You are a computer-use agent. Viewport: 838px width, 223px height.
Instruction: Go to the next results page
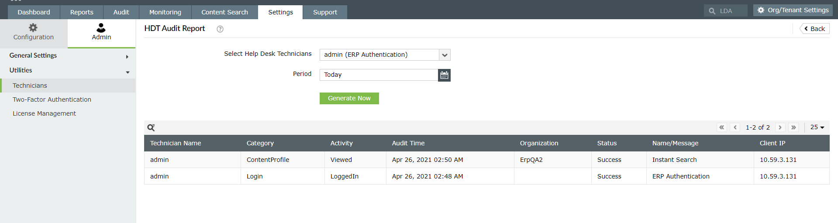point(780,127)
